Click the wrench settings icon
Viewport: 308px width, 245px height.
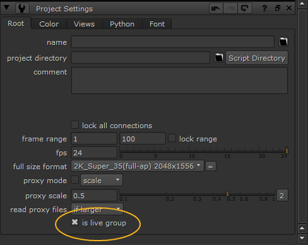point(22,8)
